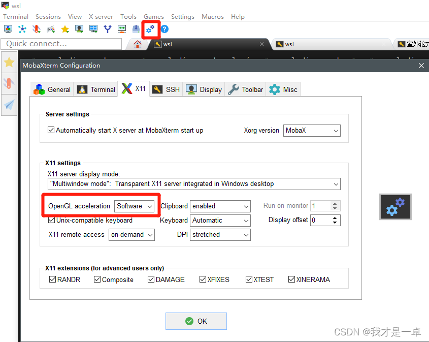
Task: Open the Settings menu
Action: [x=183, y=17]
